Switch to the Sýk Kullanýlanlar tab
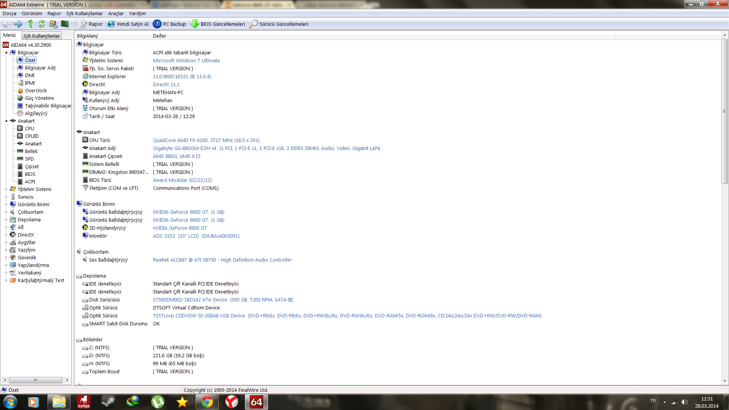The height and width of the screenshot is (410, 729). (x=42, y=36)
